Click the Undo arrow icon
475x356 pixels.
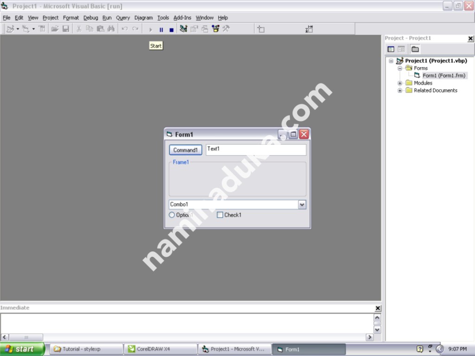click(x=124, y=29)
